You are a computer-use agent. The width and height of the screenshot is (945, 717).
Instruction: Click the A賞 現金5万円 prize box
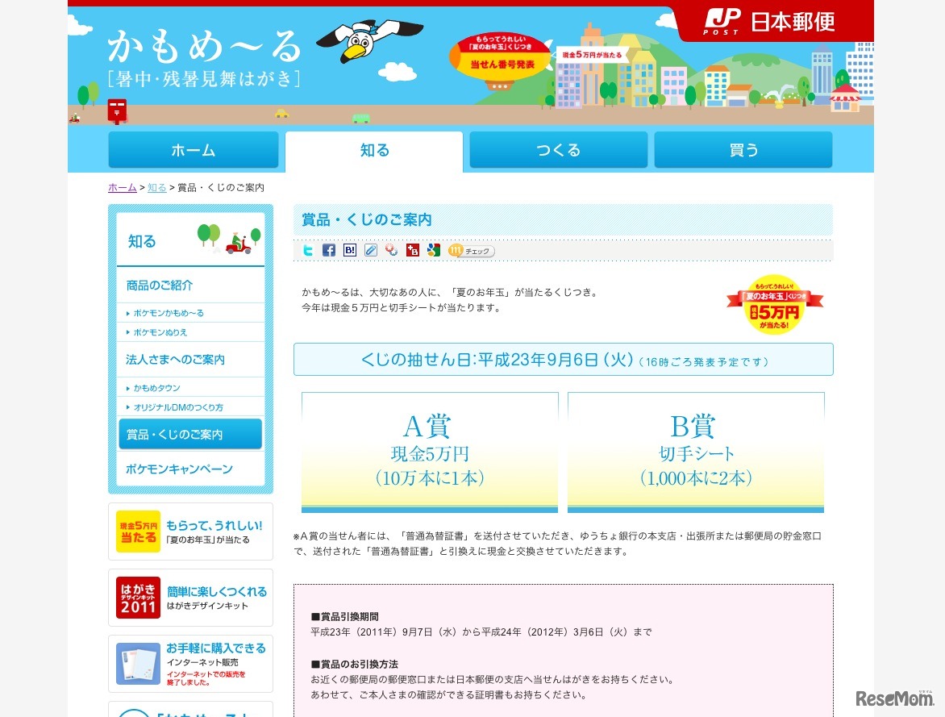[x=430, y=452]
